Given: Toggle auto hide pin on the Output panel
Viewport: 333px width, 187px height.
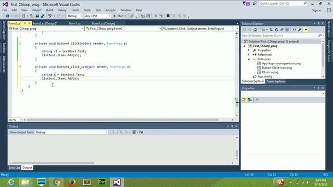Looking at the screenshot, I should [232, 126].
